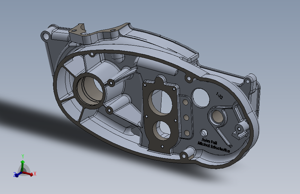Viewport: 300px width, 194px height.
Task: Select the engraved "Michał Szlachetka" text on the model
Action: (x=213, y=146)
